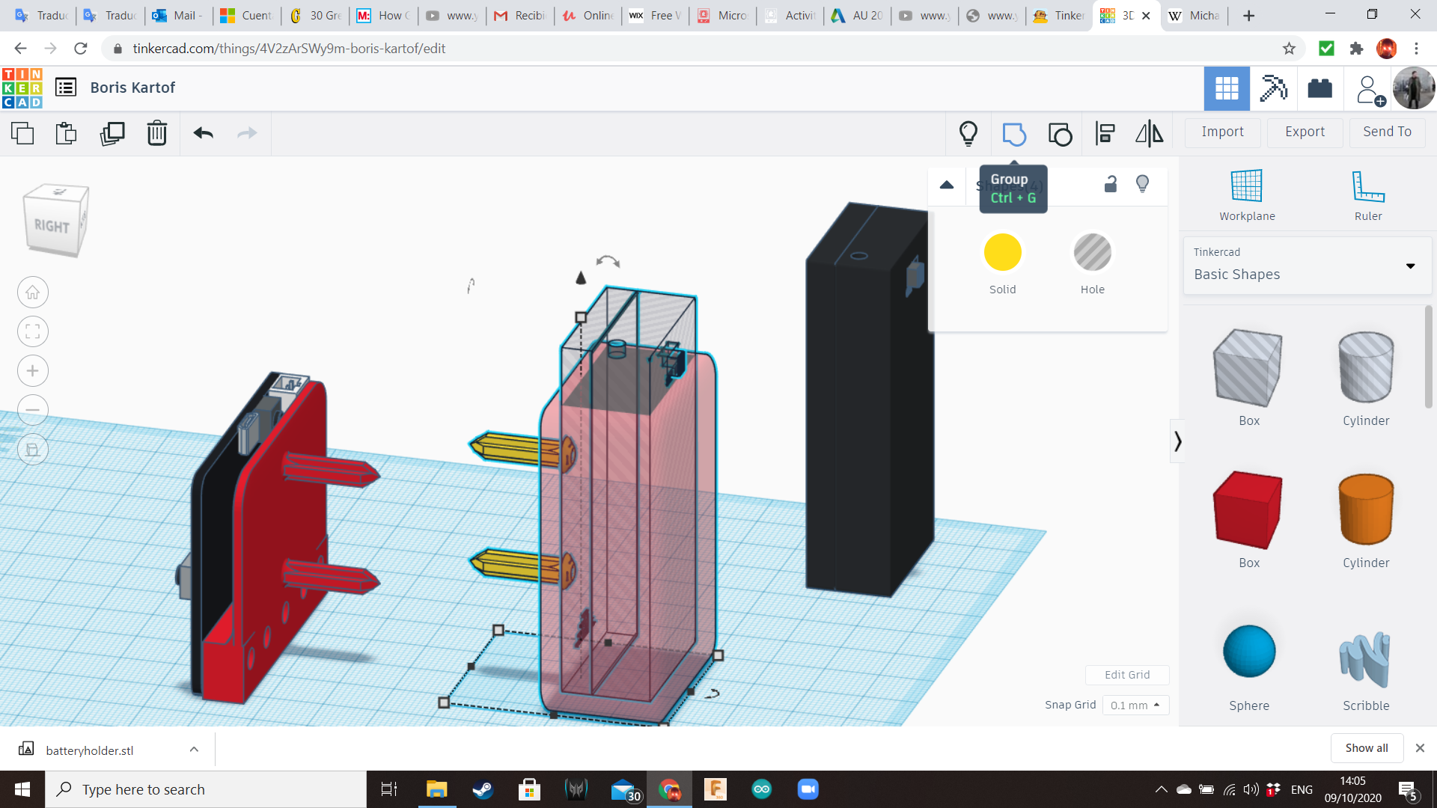Viewport: 1437px width, 808px height.
Task: Click the Group shapes icon
Action: pos(1014,134)
